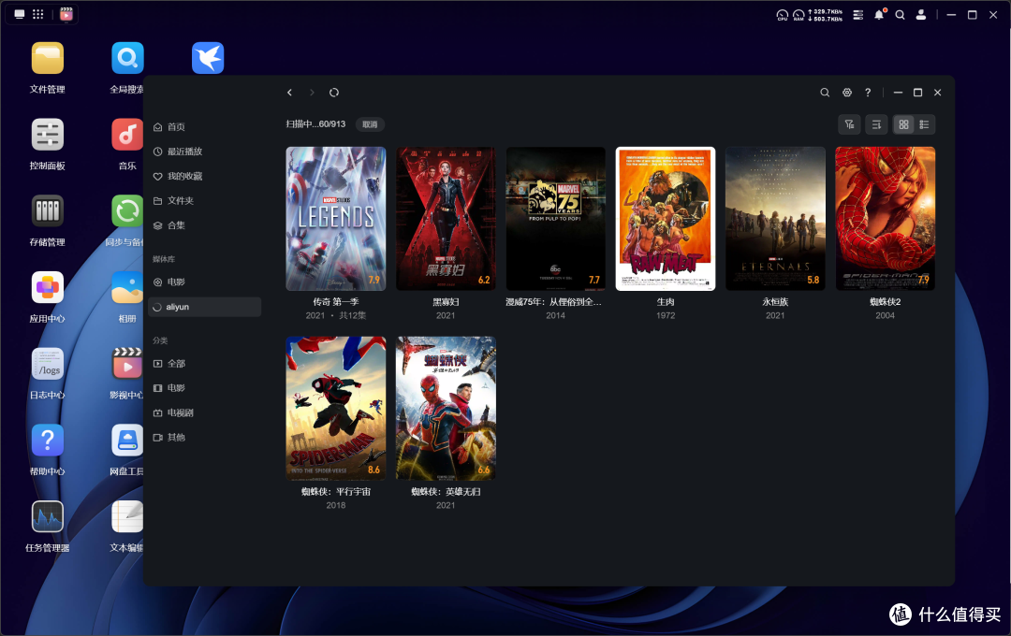Open the system top bar search
This screenshot has height=636, width=1011.
(x=901, y=15)
